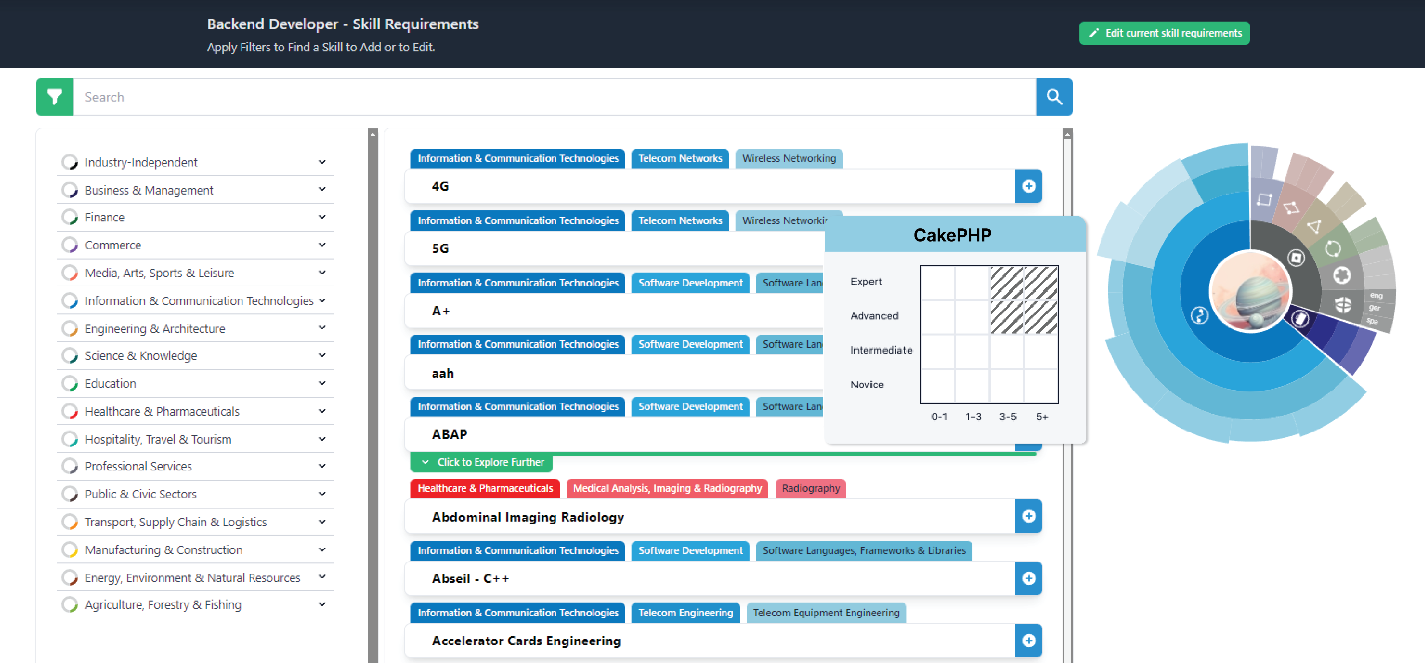Click the yin-yang icon near the planet image

(x=1200, y=315)
